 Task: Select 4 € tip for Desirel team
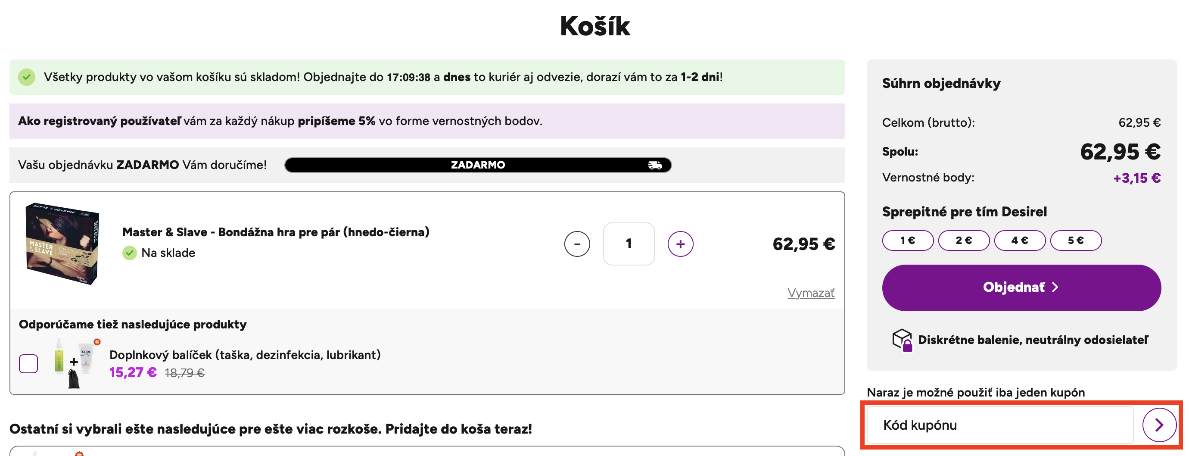tap(1019, 240)
